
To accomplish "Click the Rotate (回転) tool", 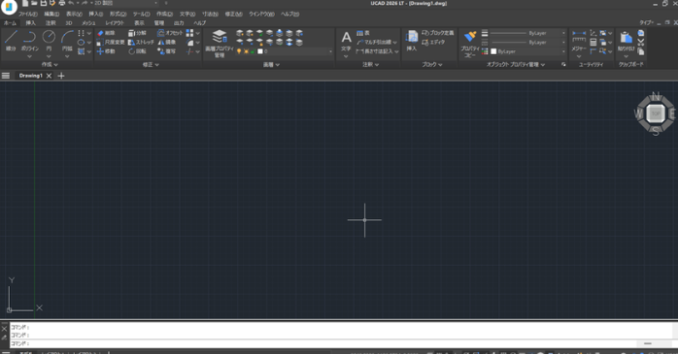I will coord(137,51).
